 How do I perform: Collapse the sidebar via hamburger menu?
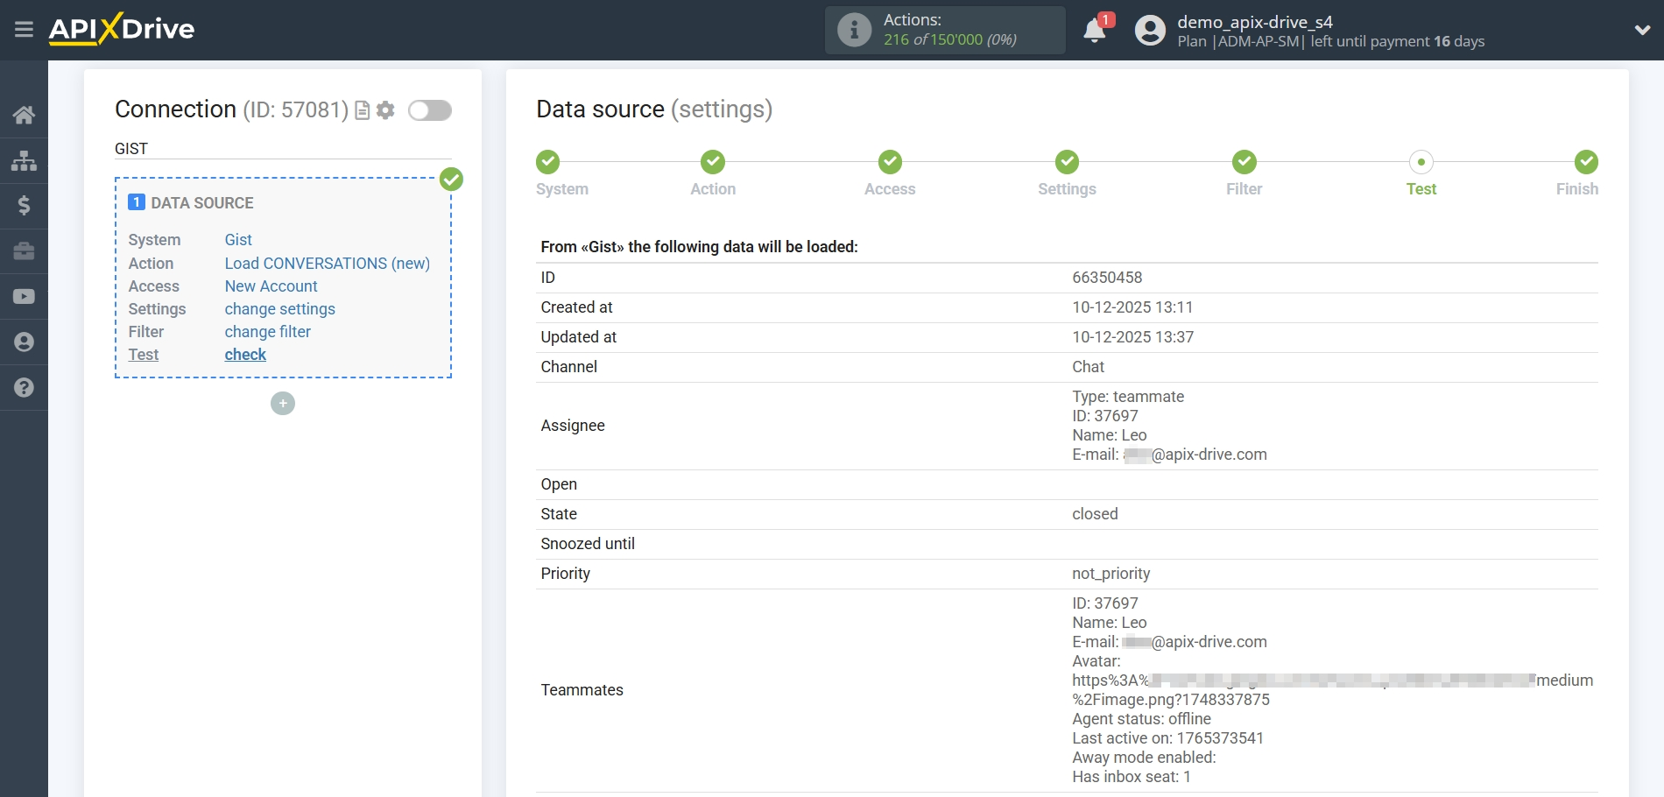[x=24, y=29]
